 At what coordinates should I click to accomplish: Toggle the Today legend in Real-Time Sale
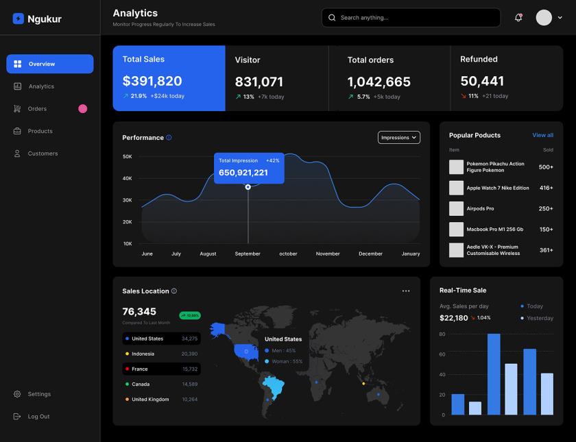[531, 306]
